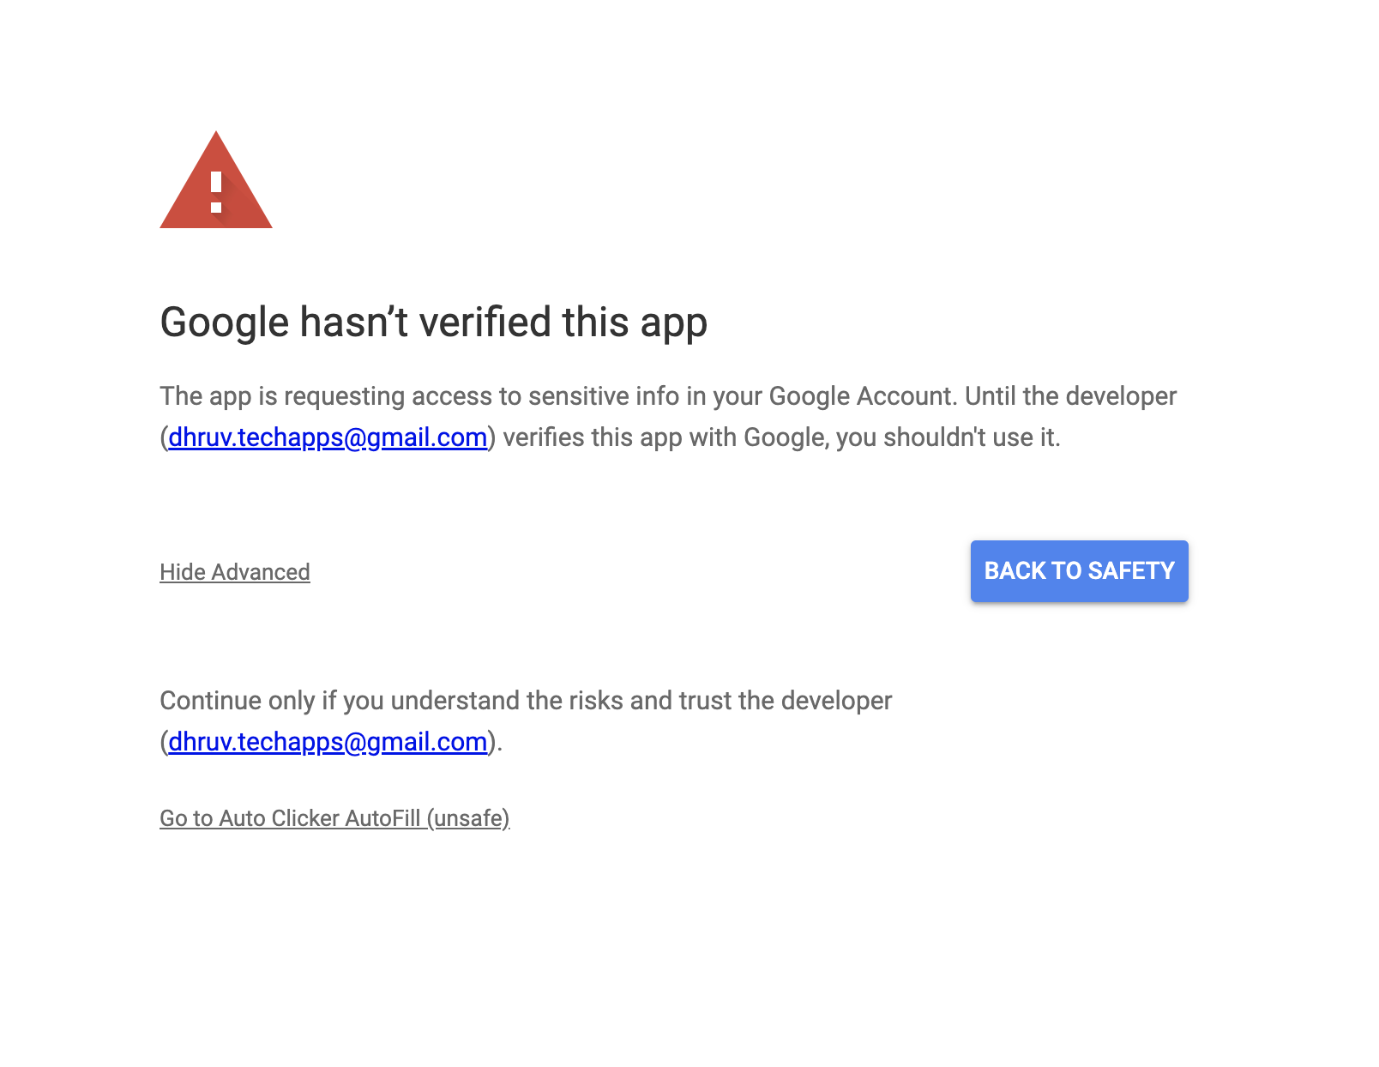The height and width of the screenshot is (1067, 1379).
Task: Click the words this app in the heading
Action: pyautogui.click(x=635, y=323)
